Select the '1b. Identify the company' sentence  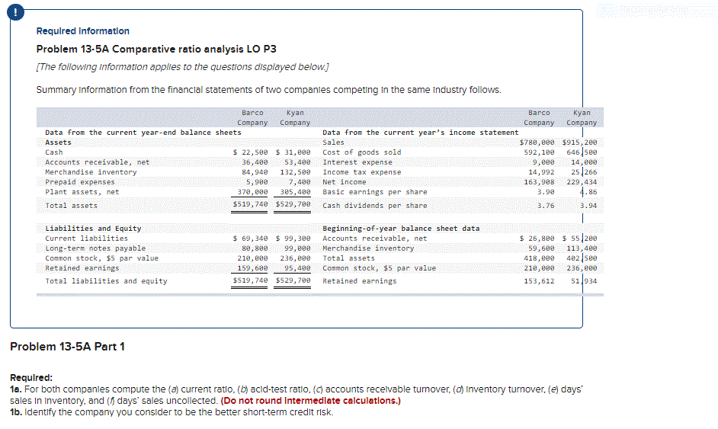171,412
